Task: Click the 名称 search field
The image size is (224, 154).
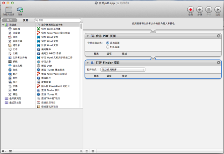Action: (x=58, y=20)
